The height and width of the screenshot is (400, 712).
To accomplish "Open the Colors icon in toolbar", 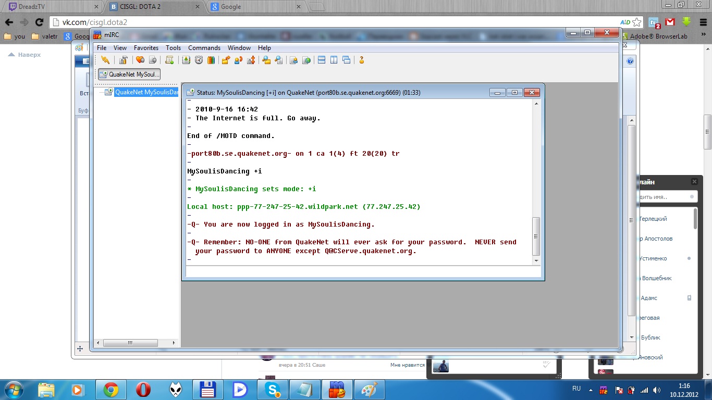I will tap(211, 60).
